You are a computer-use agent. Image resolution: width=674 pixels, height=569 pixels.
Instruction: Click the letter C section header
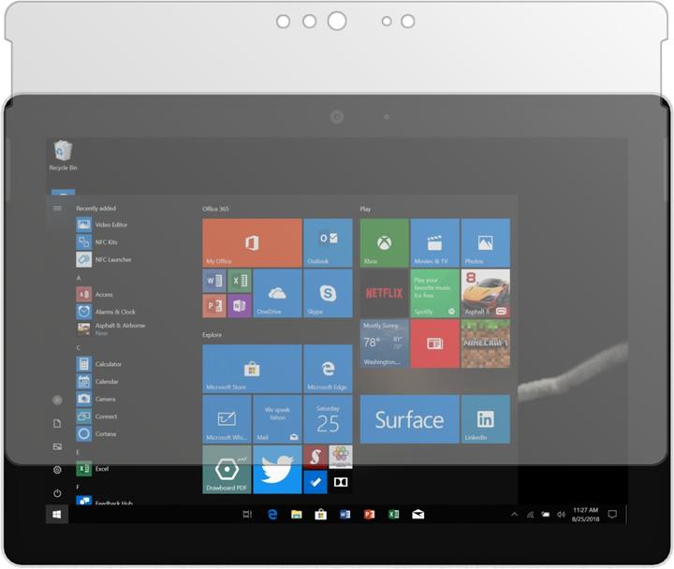click(79, 348)
